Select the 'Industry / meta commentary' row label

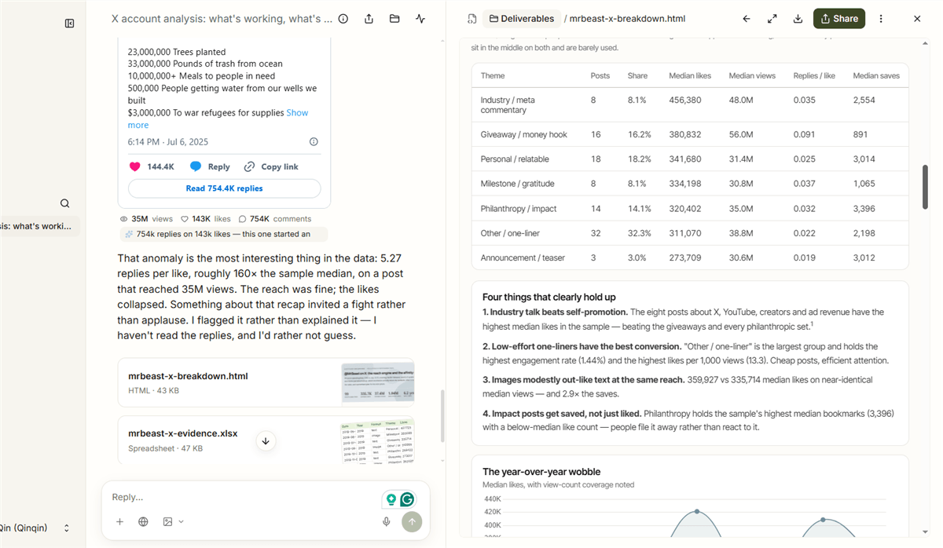click(x=508, y=105)
